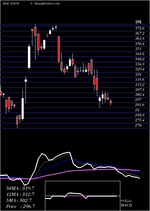Click the 345.6 price axis label
Screen dimensions: 150x211
click(139, 54)
